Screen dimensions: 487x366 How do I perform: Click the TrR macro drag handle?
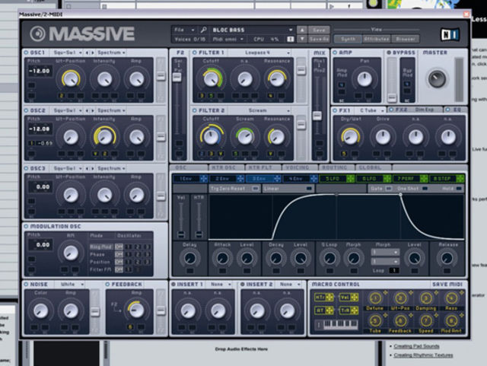(x=355, y=310)
